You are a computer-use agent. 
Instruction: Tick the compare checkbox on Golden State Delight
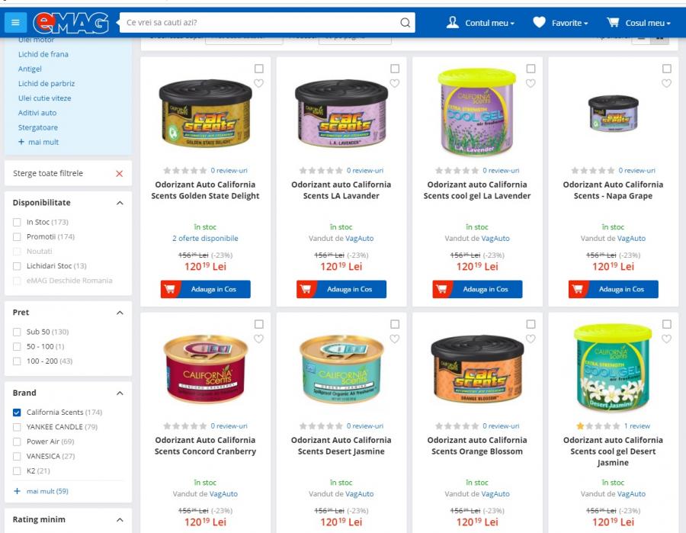[x=259, y=69]
